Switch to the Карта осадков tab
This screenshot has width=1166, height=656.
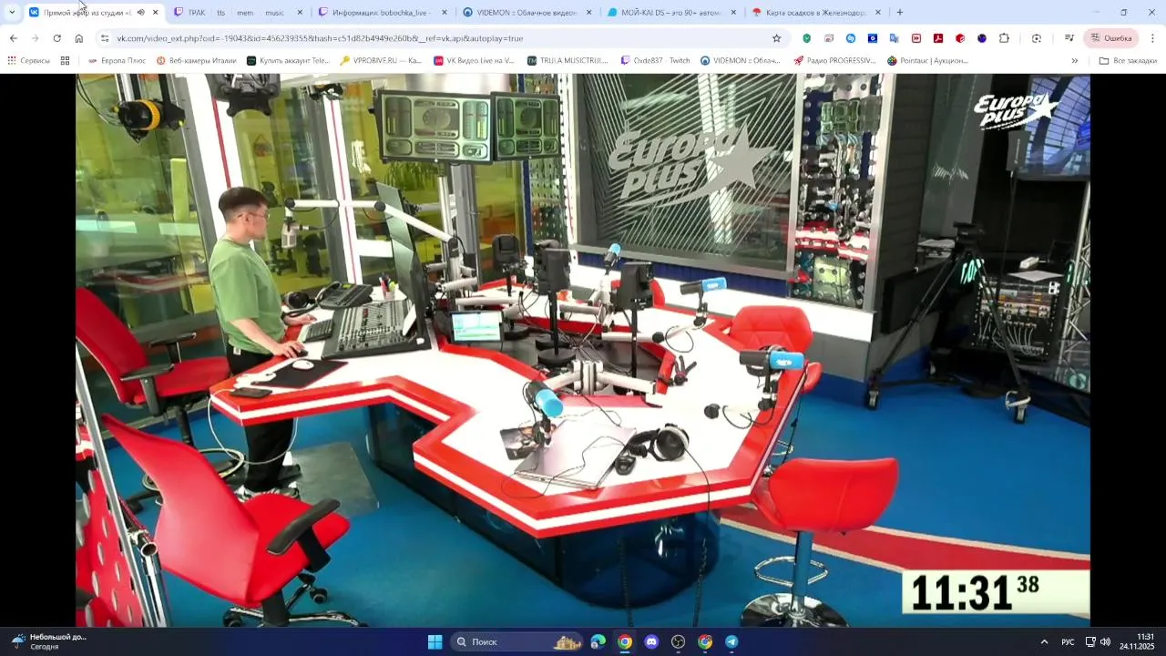click(815, 13)
